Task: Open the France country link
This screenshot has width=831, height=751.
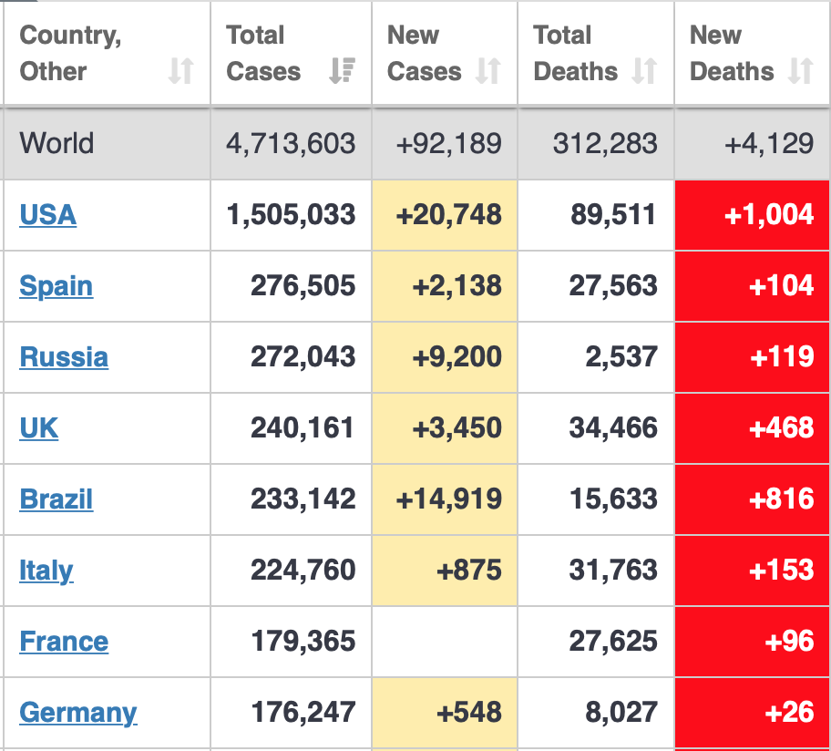Action: (64, 642)
